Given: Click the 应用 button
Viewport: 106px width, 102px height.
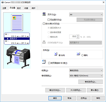Looking at the screenshot, I should point(84,98).
